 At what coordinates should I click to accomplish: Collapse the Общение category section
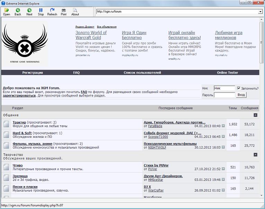[255, 115]
